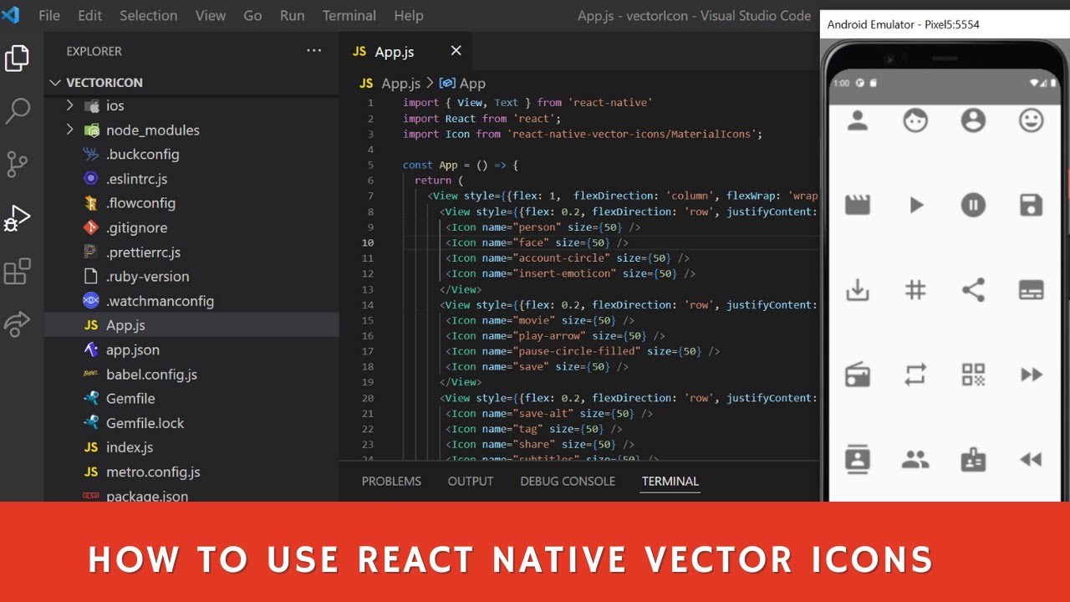The image size is (1070, 602).
Task: Click the face icon in emulator
Action: pyautogui.click(x=915, y=120)
